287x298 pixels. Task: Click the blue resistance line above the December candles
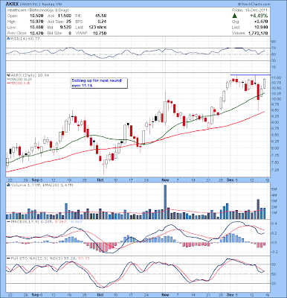pos(250,74)
